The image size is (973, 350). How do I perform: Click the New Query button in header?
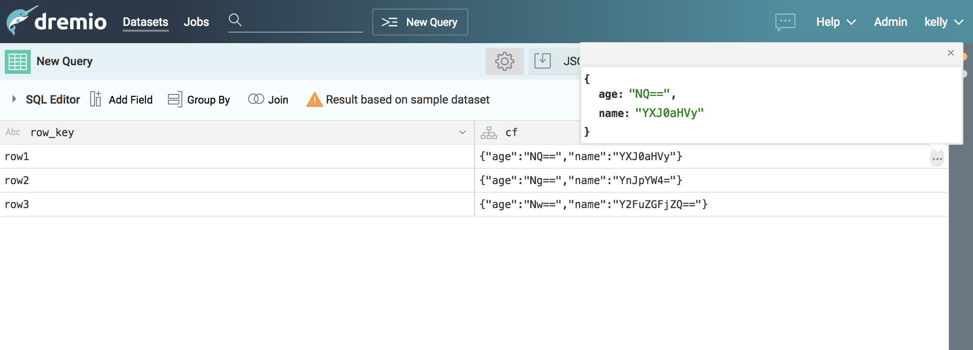click(x=420, y=22)
